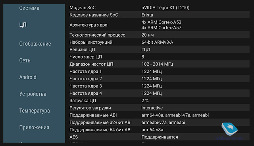The width and height of the screenshot is (254, 146).
Task: Click the value nVIDIA Tegra X1 (T210)
Action: pos(165,8)
